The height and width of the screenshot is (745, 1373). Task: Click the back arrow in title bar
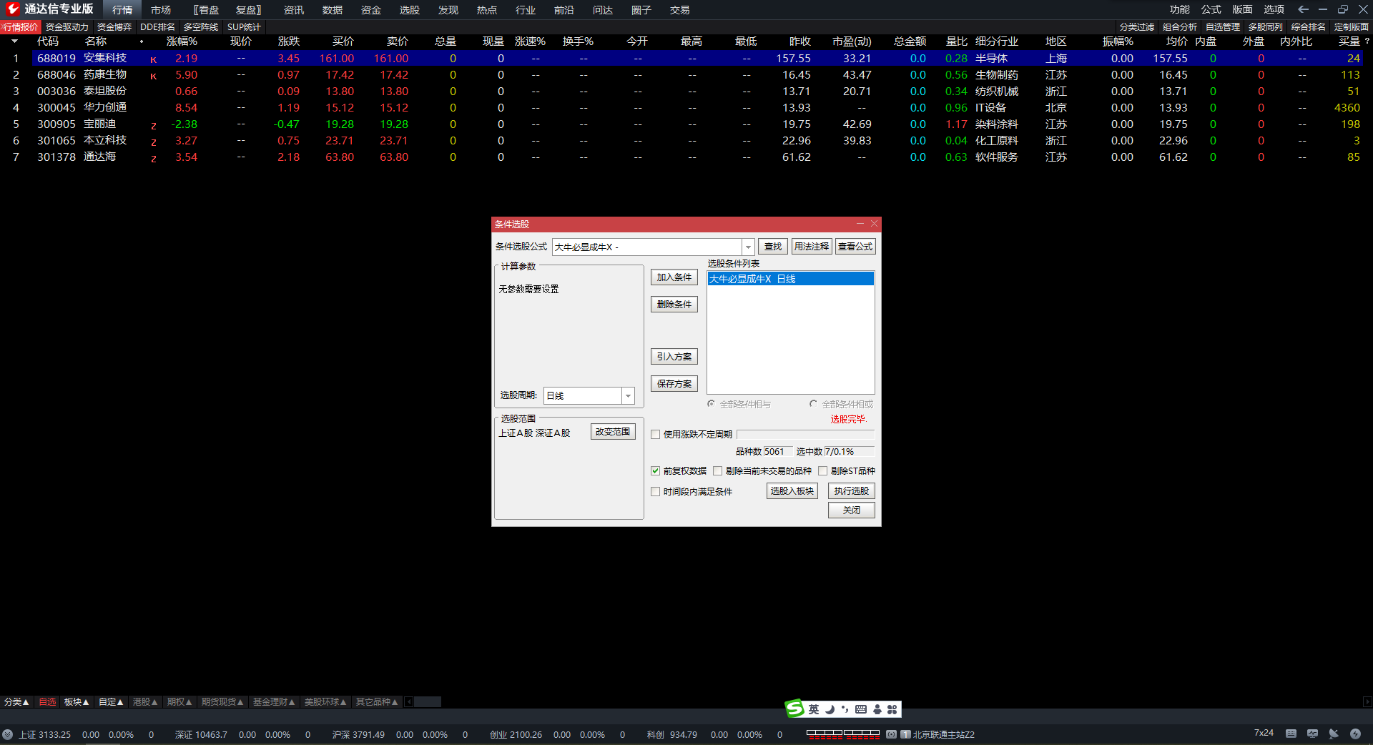(x=1303, y=9)
